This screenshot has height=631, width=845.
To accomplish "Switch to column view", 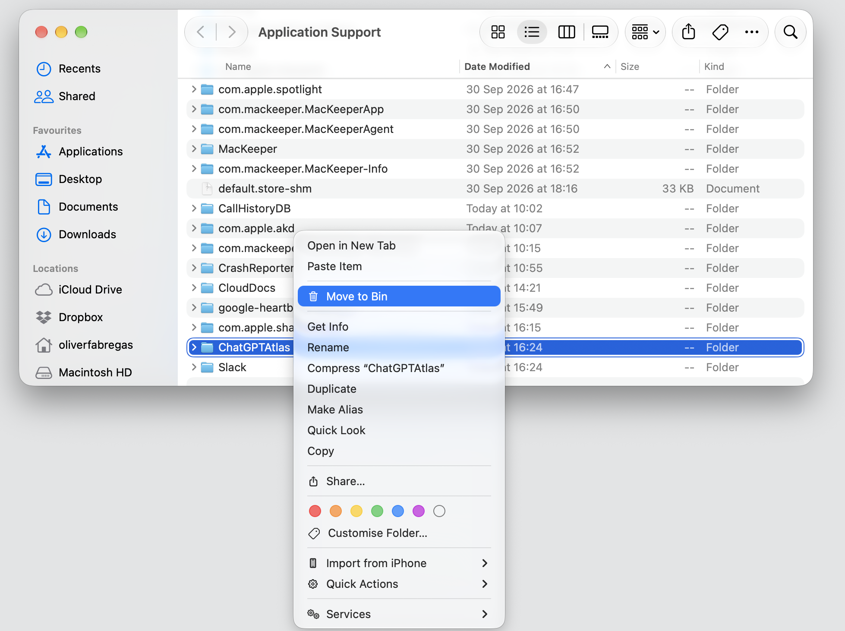I will (x=567, y=32).
